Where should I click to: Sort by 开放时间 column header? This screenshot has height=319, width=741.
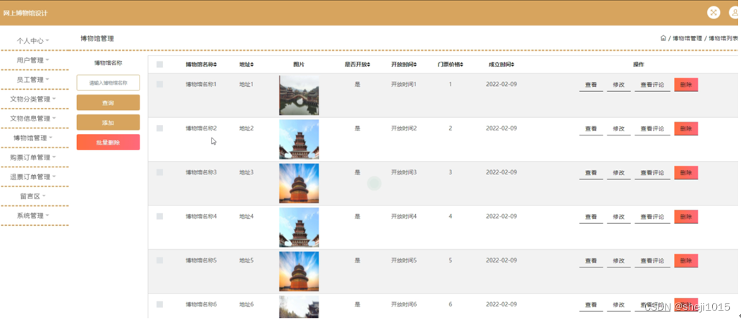pyautogui.click(x=404, y=65)
